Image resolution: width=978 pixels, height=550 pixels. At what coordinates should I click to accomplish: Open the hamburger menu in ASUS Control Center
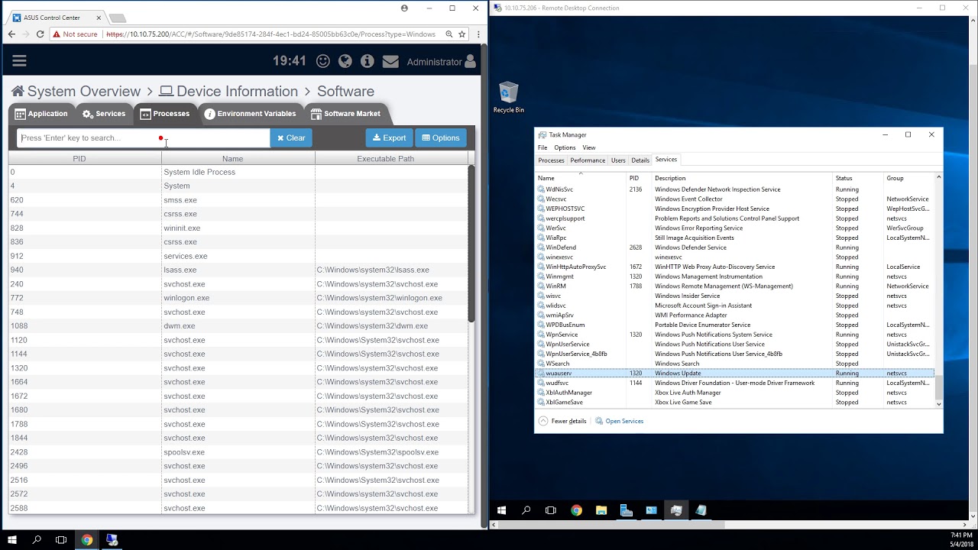[19, 61]
